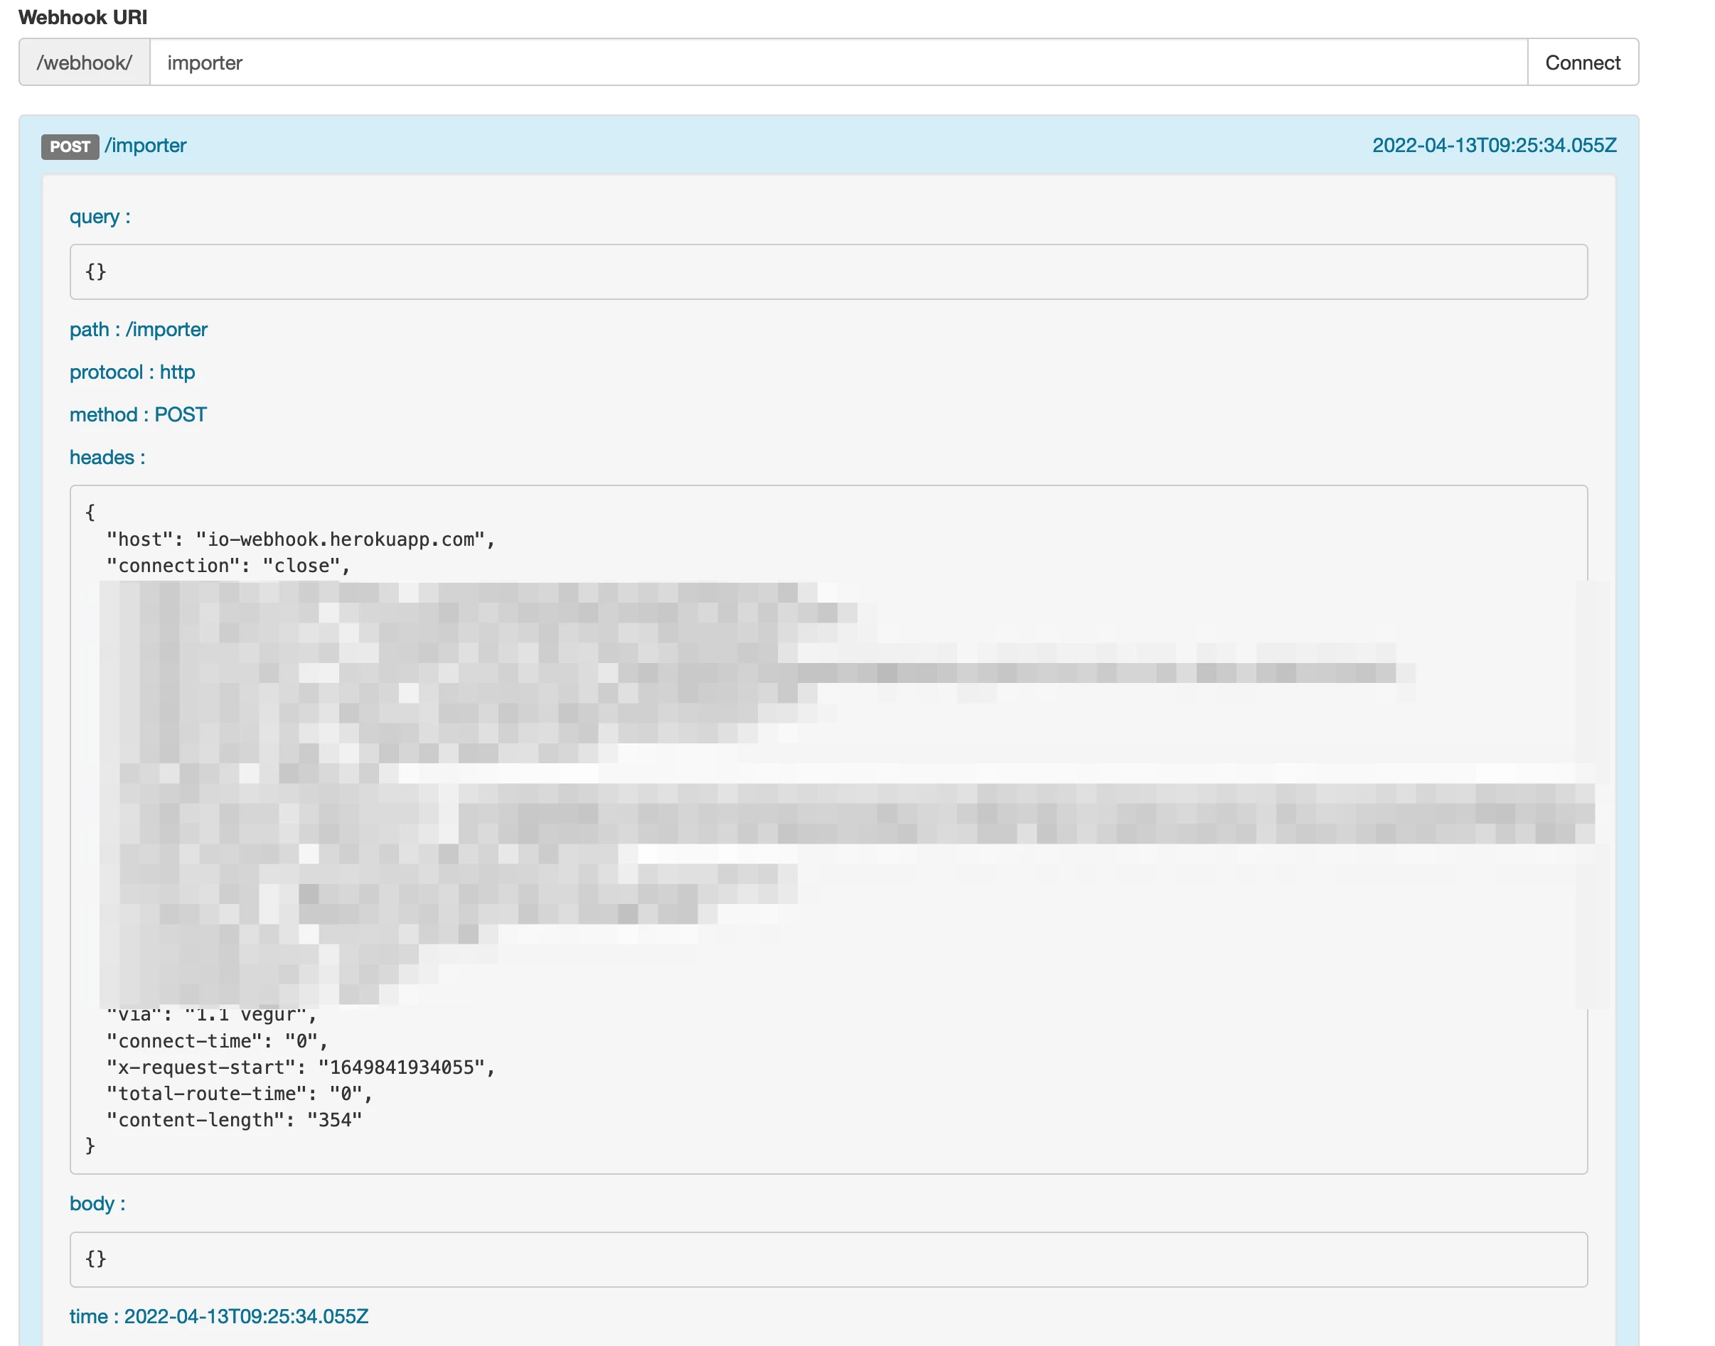The image size is (1715, 1346).
Task: Click the body label
Action: tap(97, 1203)
